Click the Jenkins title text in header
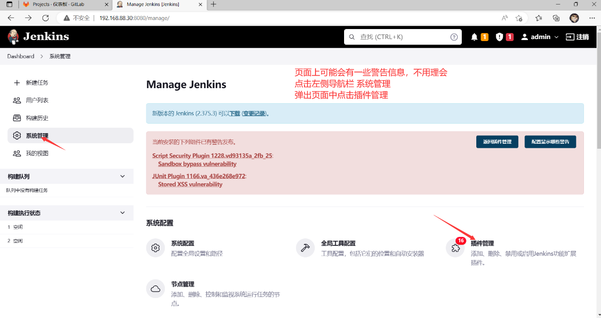 (x=46, y=37)
